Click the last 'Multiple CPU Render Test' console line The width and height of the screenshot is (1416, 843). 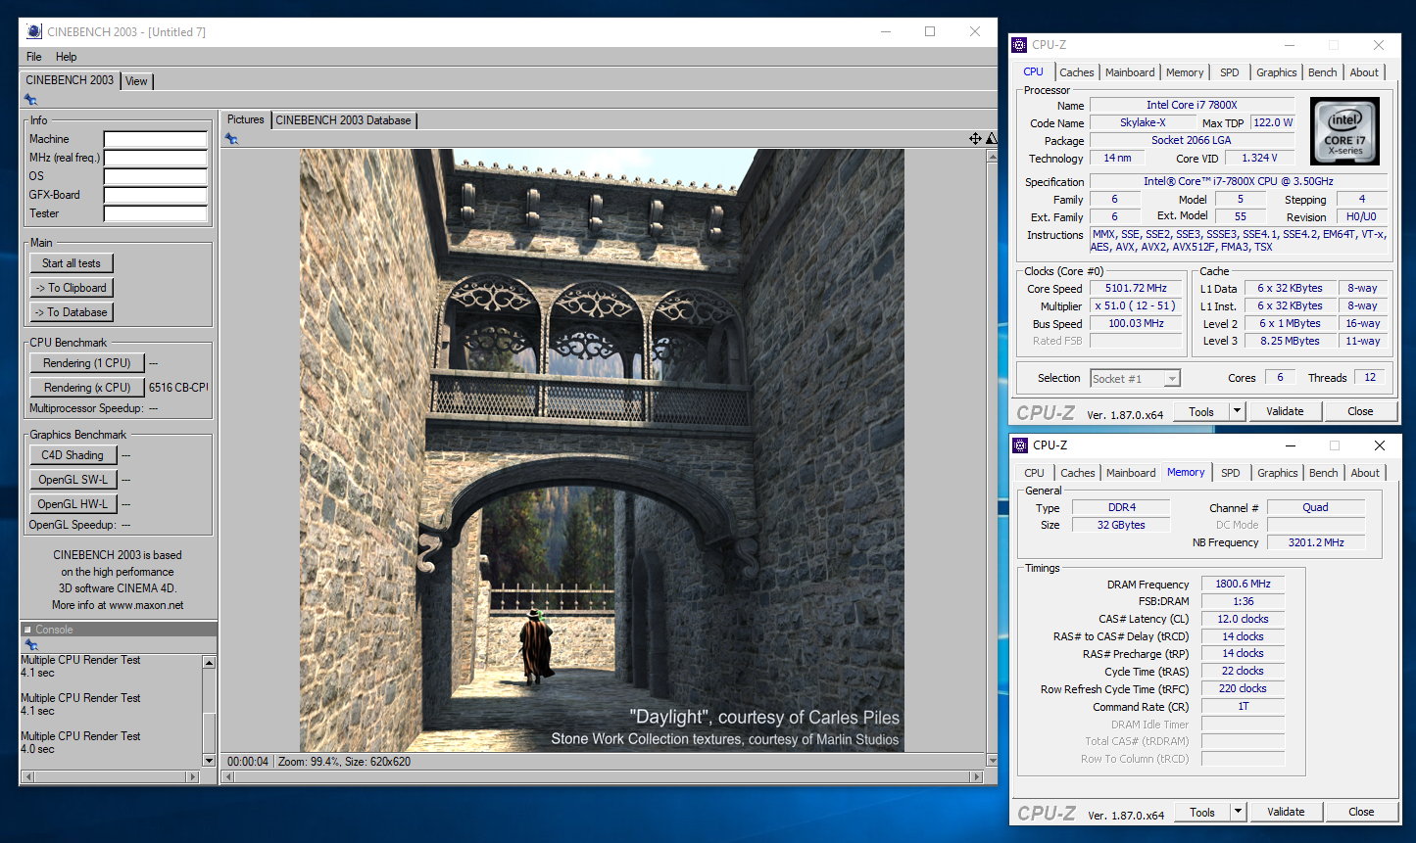pos(81,736)
